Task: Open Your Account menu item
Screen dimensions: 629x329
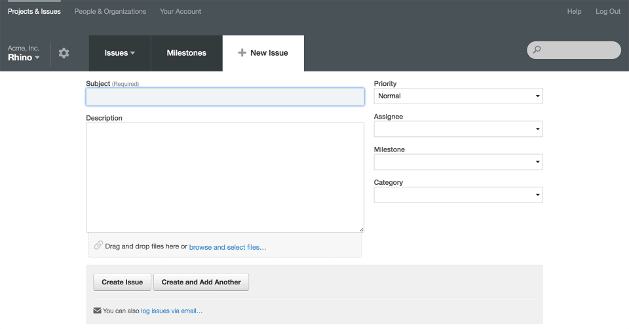Action: 180,11
